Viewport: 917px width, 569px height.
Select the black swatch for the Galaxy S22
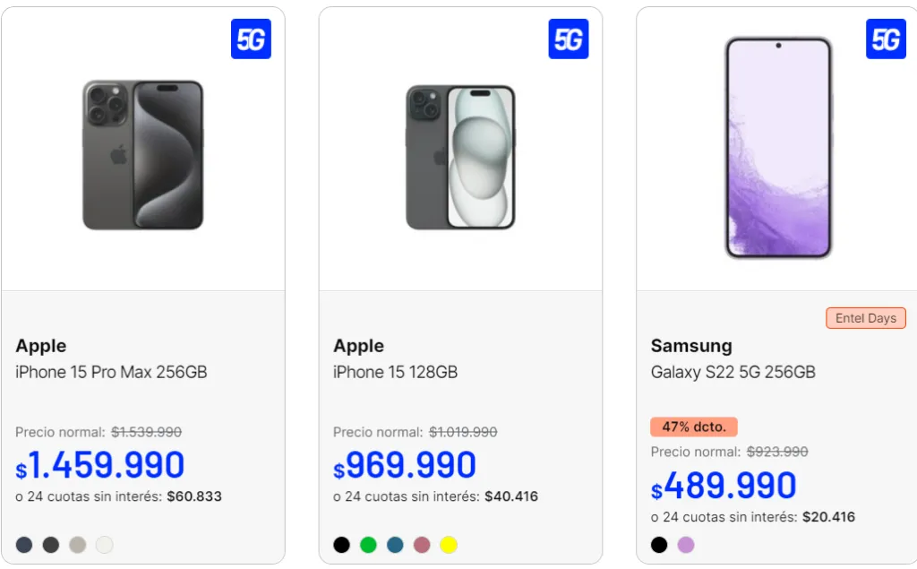coord(659,544)
